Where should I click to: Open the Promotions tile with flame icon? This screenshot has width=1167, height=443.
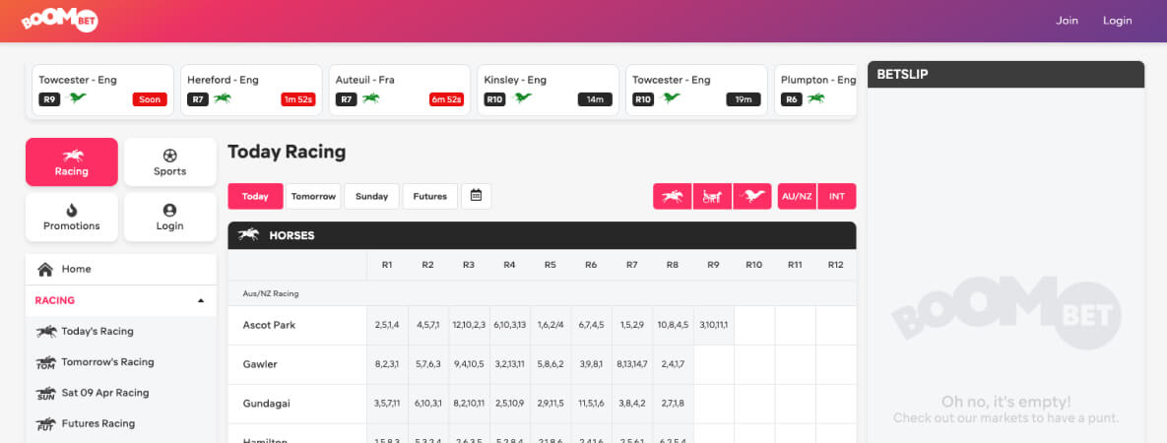click(72, 218)
